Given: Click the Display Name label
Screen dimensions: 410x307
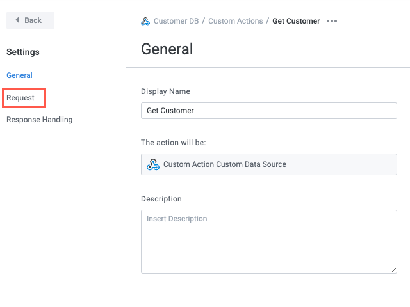Looking at the screenshot, I should point(165,91).
